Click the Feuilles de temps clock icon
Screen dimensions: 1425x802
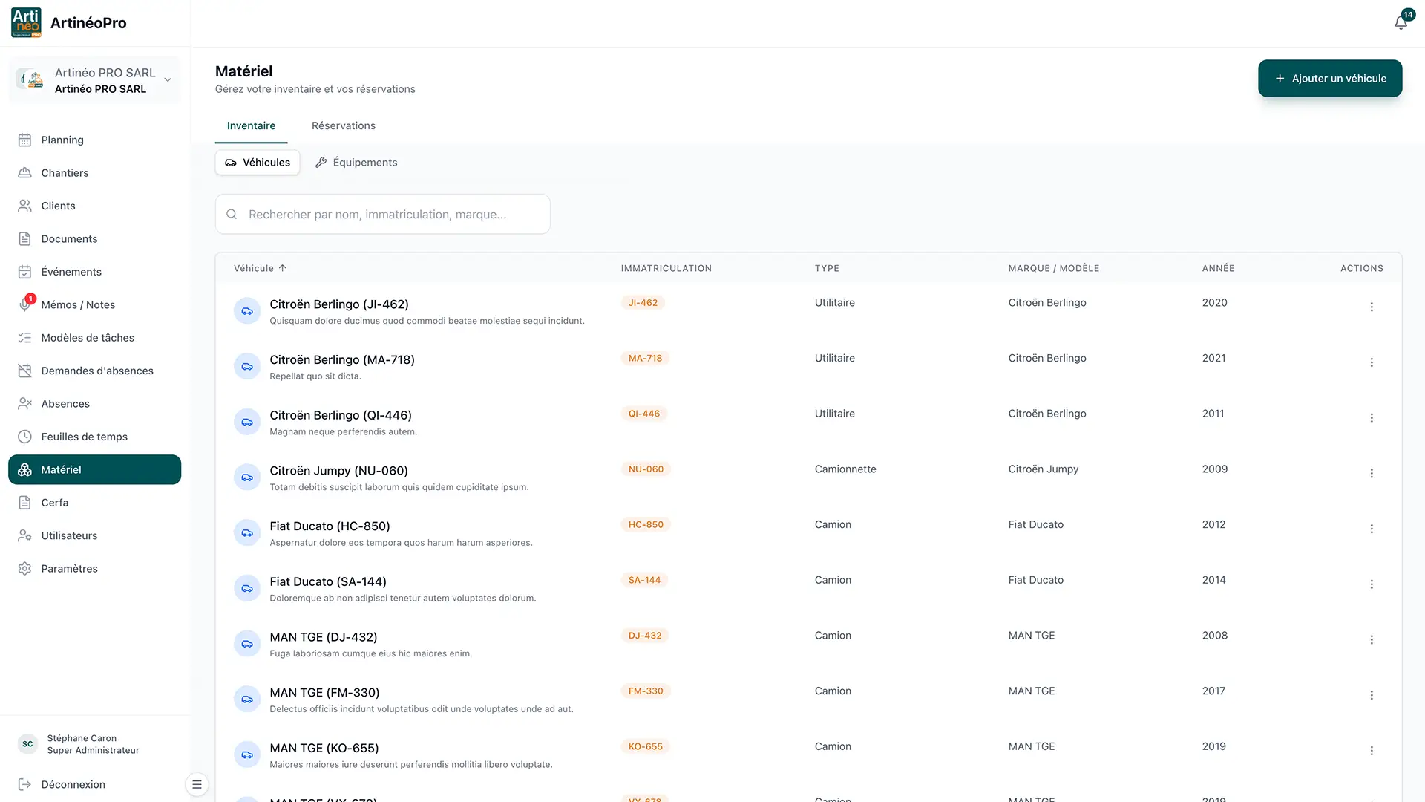[x=24, y=437]
